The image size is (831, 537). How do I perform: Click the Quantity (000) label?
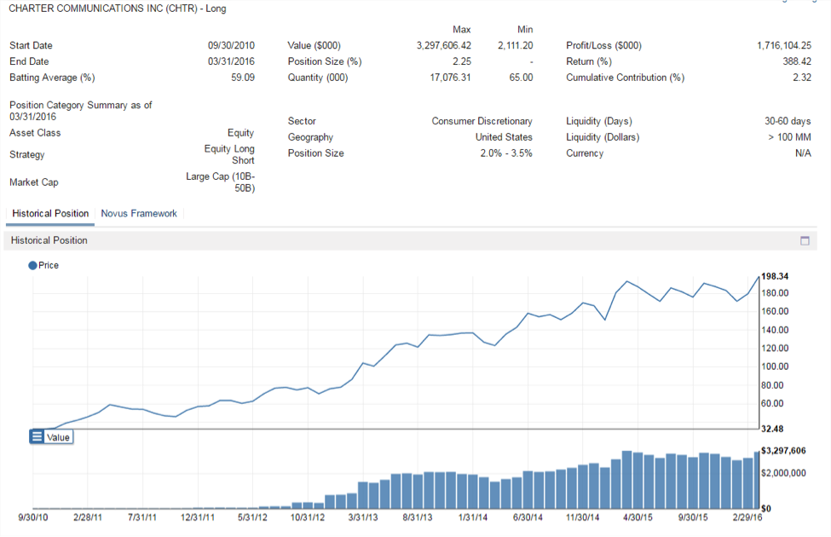click(x=318, y=78)
